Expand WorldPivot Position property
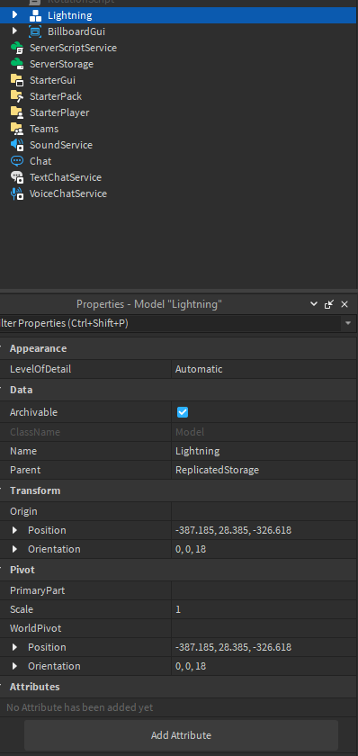This screenshot has width=358, height=756. 14,647
